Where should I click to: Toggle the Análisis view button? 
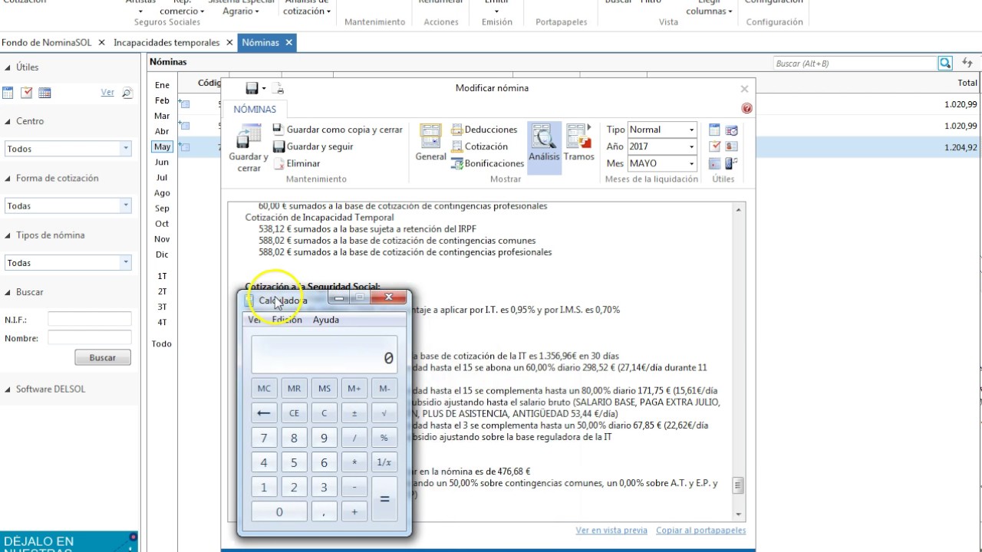click(x=544, y=143)
